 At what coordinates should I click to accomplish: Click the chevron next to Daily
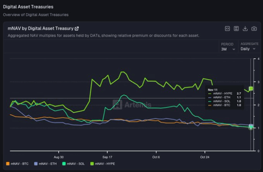click(x=255, y=49)
